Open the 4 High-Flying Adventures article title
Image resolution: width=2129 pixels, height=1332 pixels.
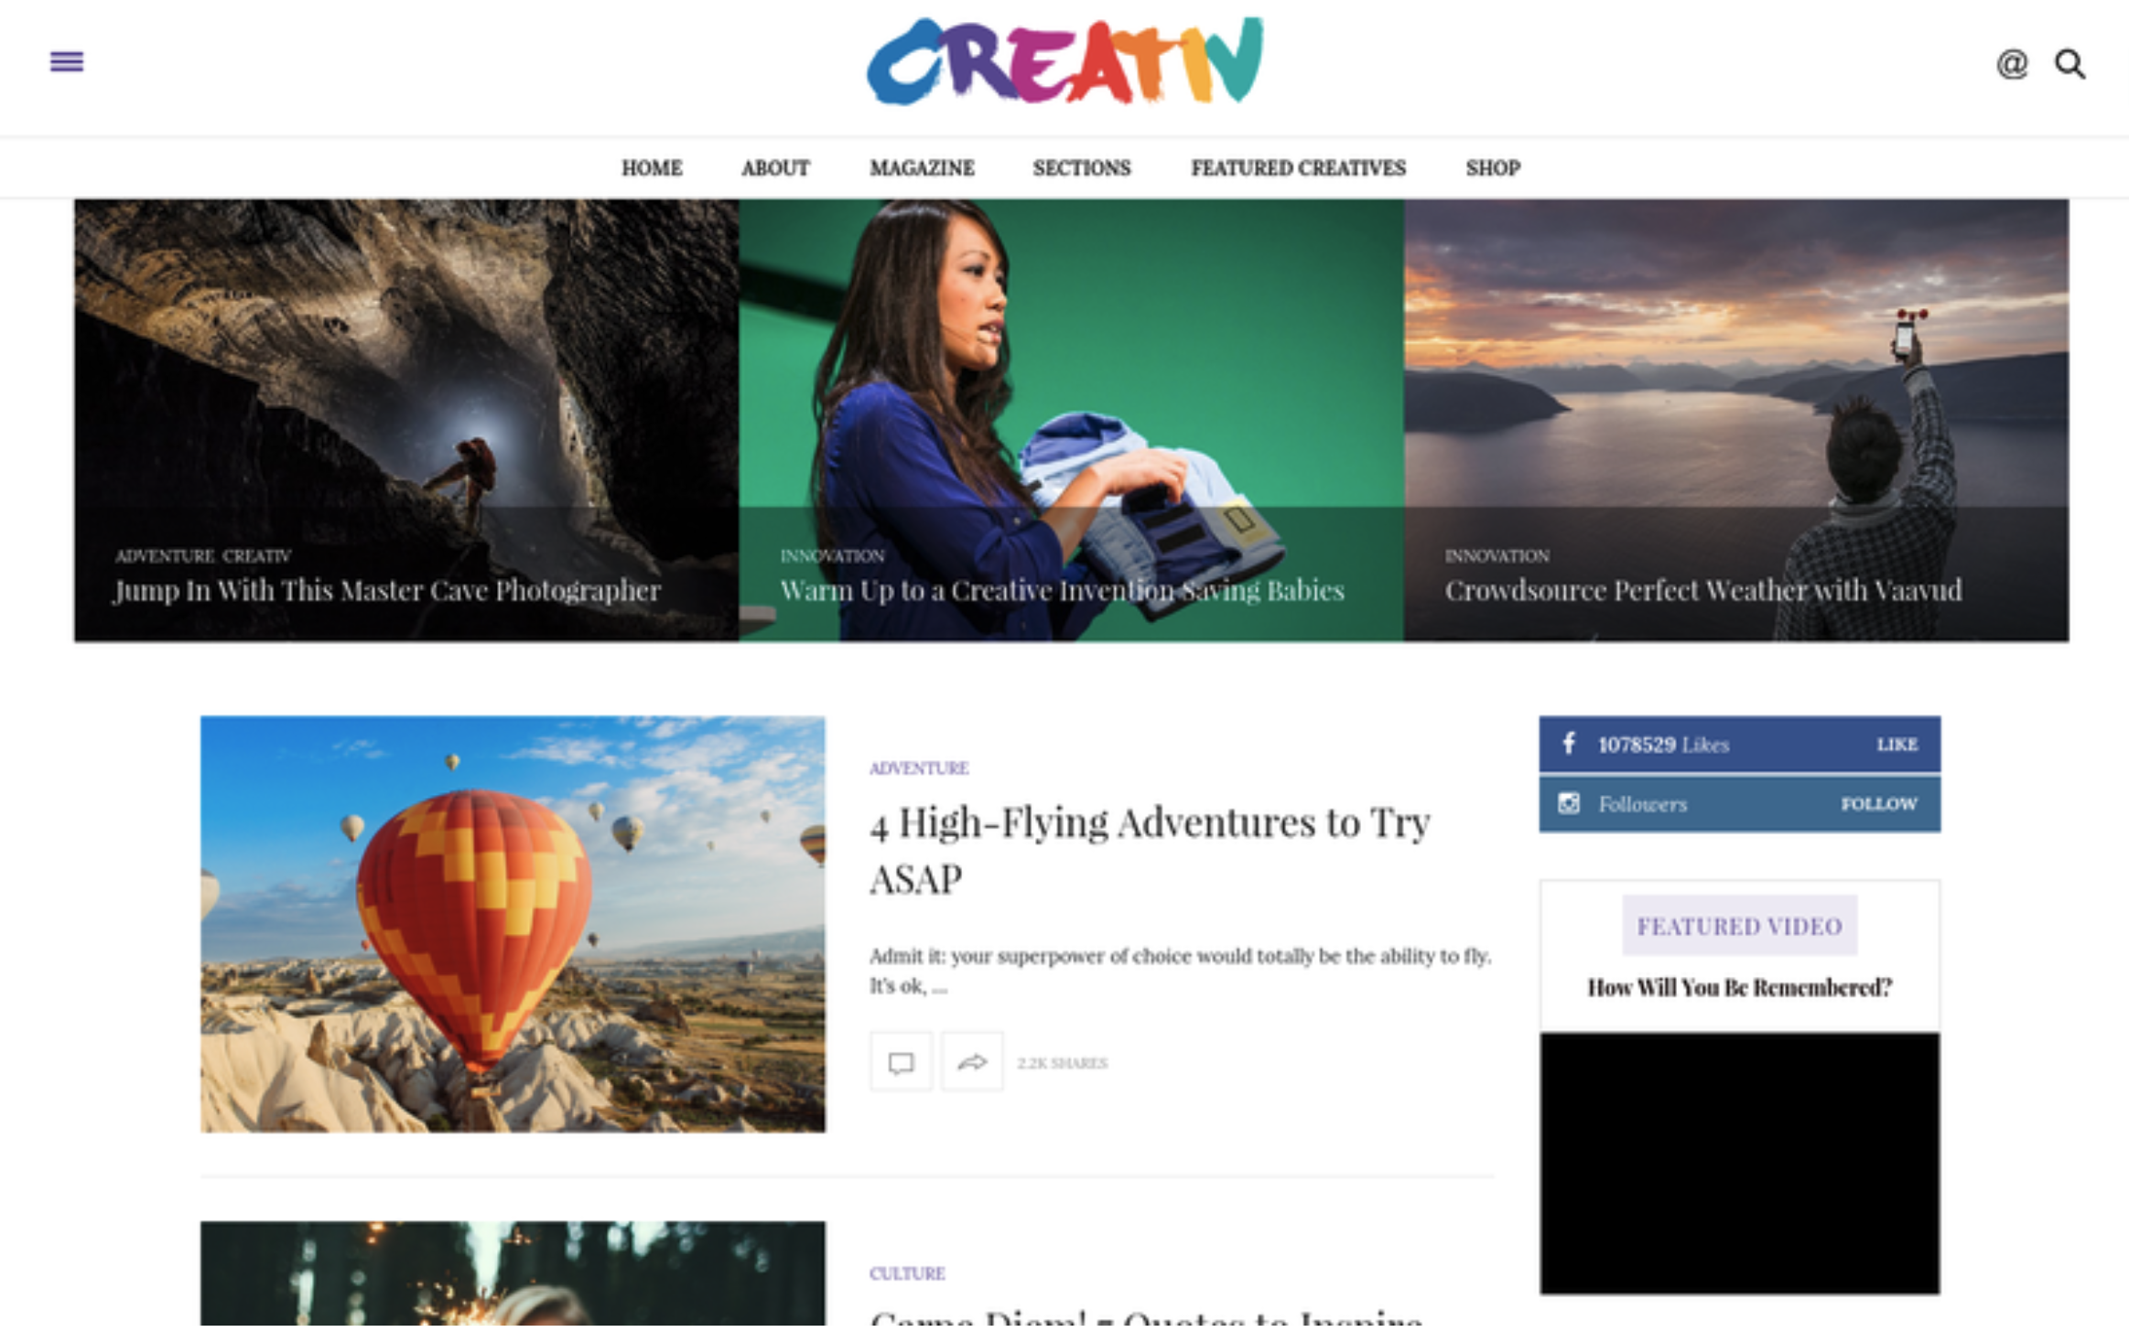click(x=1150, y=851)
